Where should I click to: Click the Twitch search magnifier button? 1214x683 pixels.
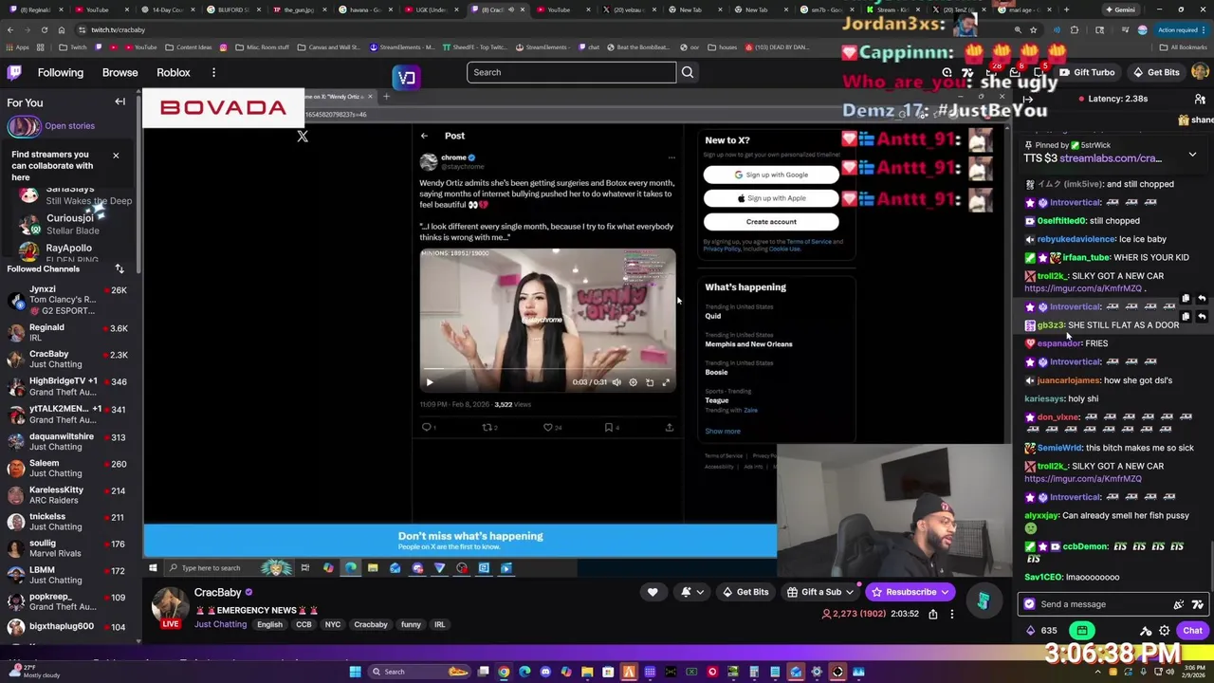(688, 72)
